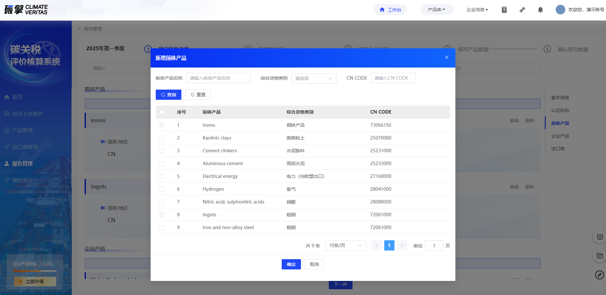Close the 新增前体产品 dialog with X

pyautogui.click(x=446, y=57)
